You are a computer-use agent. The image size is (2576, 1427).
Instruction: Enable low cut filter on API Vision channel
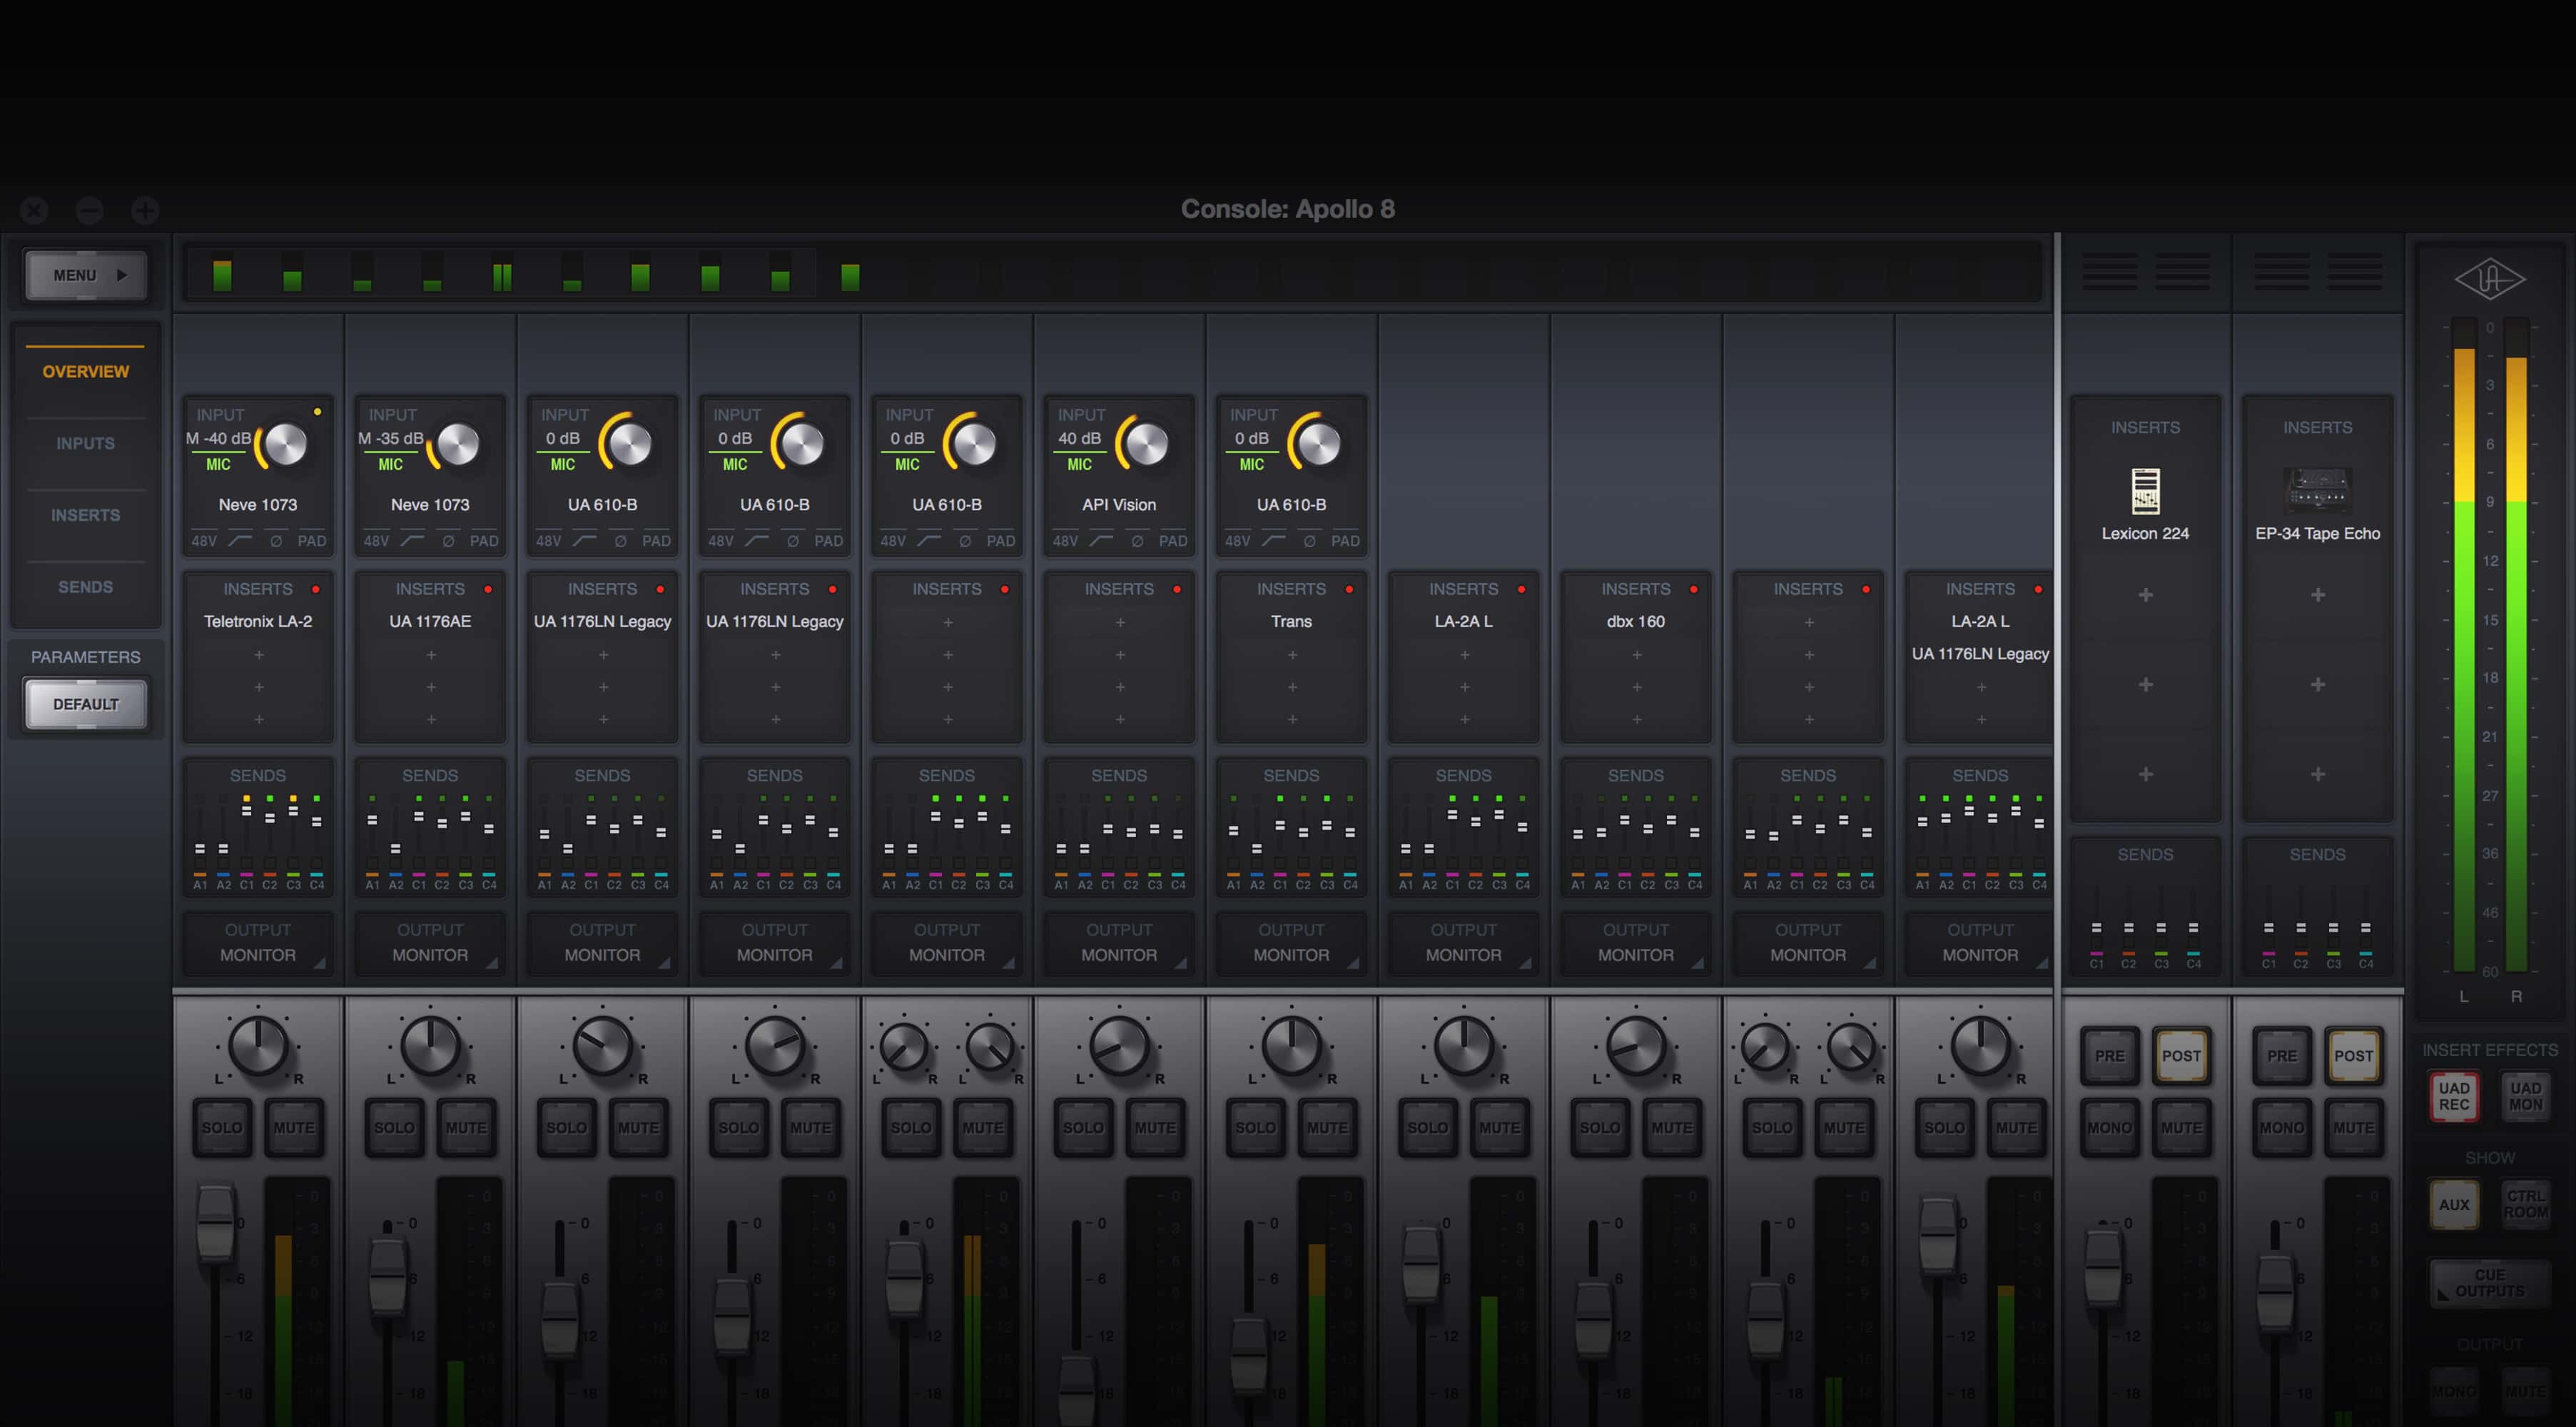pyautogui.click(x=1101, y=541)
